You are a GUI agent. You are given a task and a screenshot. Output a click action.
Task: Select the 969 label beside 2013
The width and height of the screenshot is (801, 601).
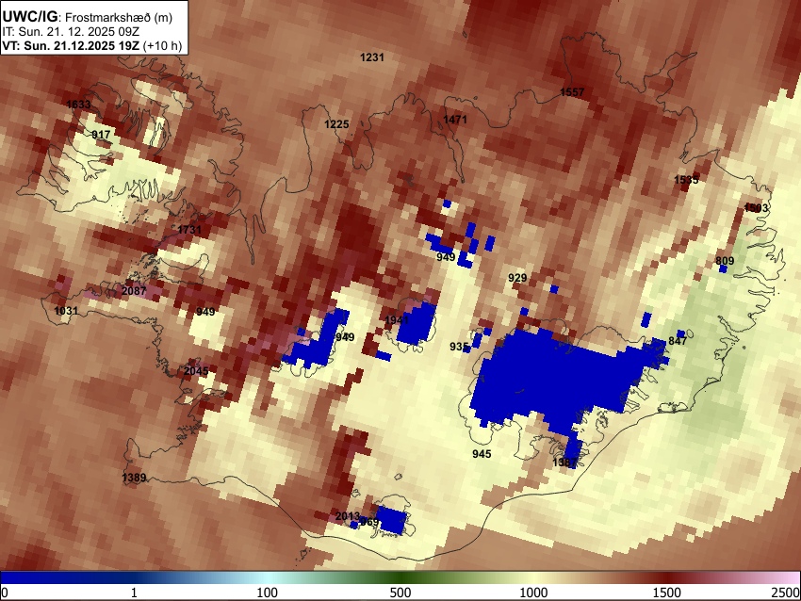pyautogui.click(x=369, y=522)
